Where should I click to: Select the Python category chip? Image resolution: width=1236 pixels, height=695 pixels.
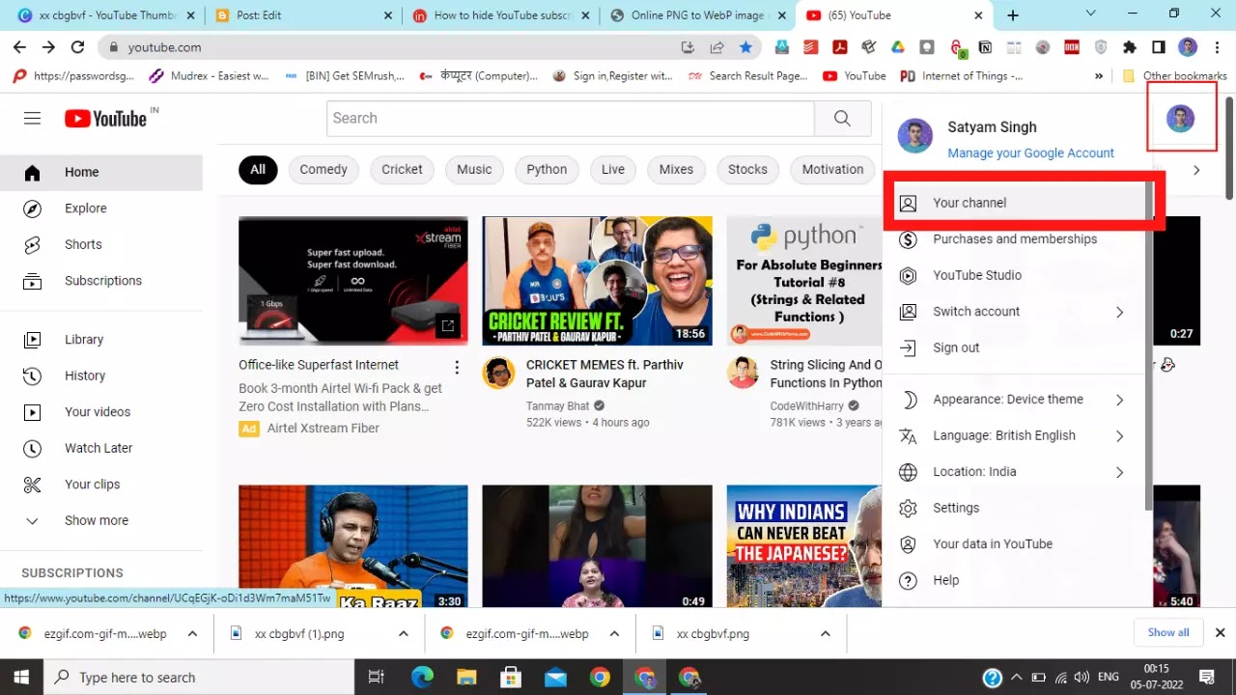547,170
